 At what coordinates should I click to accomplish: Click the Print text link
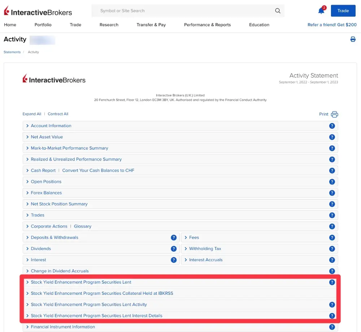(x=323, y=114)
